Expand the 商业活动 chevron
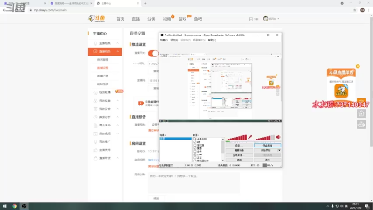The image size is (373, 210). (x=117, y=125)
